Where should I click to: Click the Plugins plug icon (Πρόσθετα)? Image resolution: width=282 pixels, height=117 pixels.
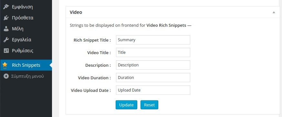(6, 18)
